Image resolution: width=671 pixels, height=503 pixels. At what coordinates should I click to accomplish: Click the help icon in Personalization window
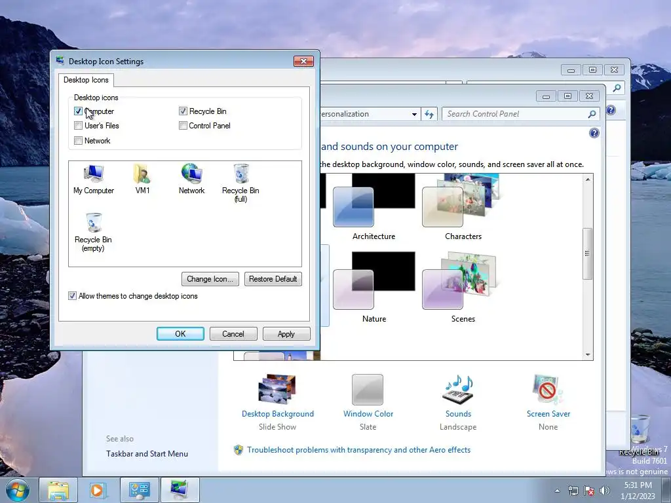[x=594, y=133]
